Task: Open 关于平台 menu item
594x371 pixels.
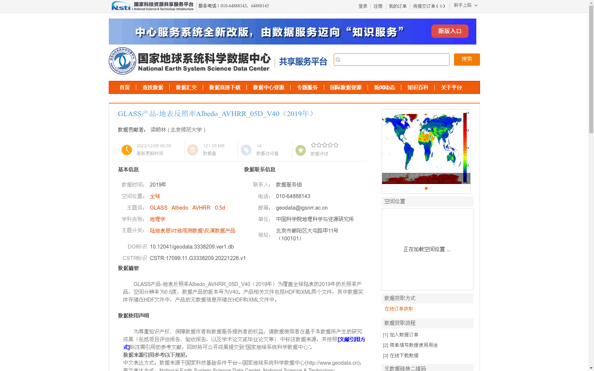Action: (451, 88)
